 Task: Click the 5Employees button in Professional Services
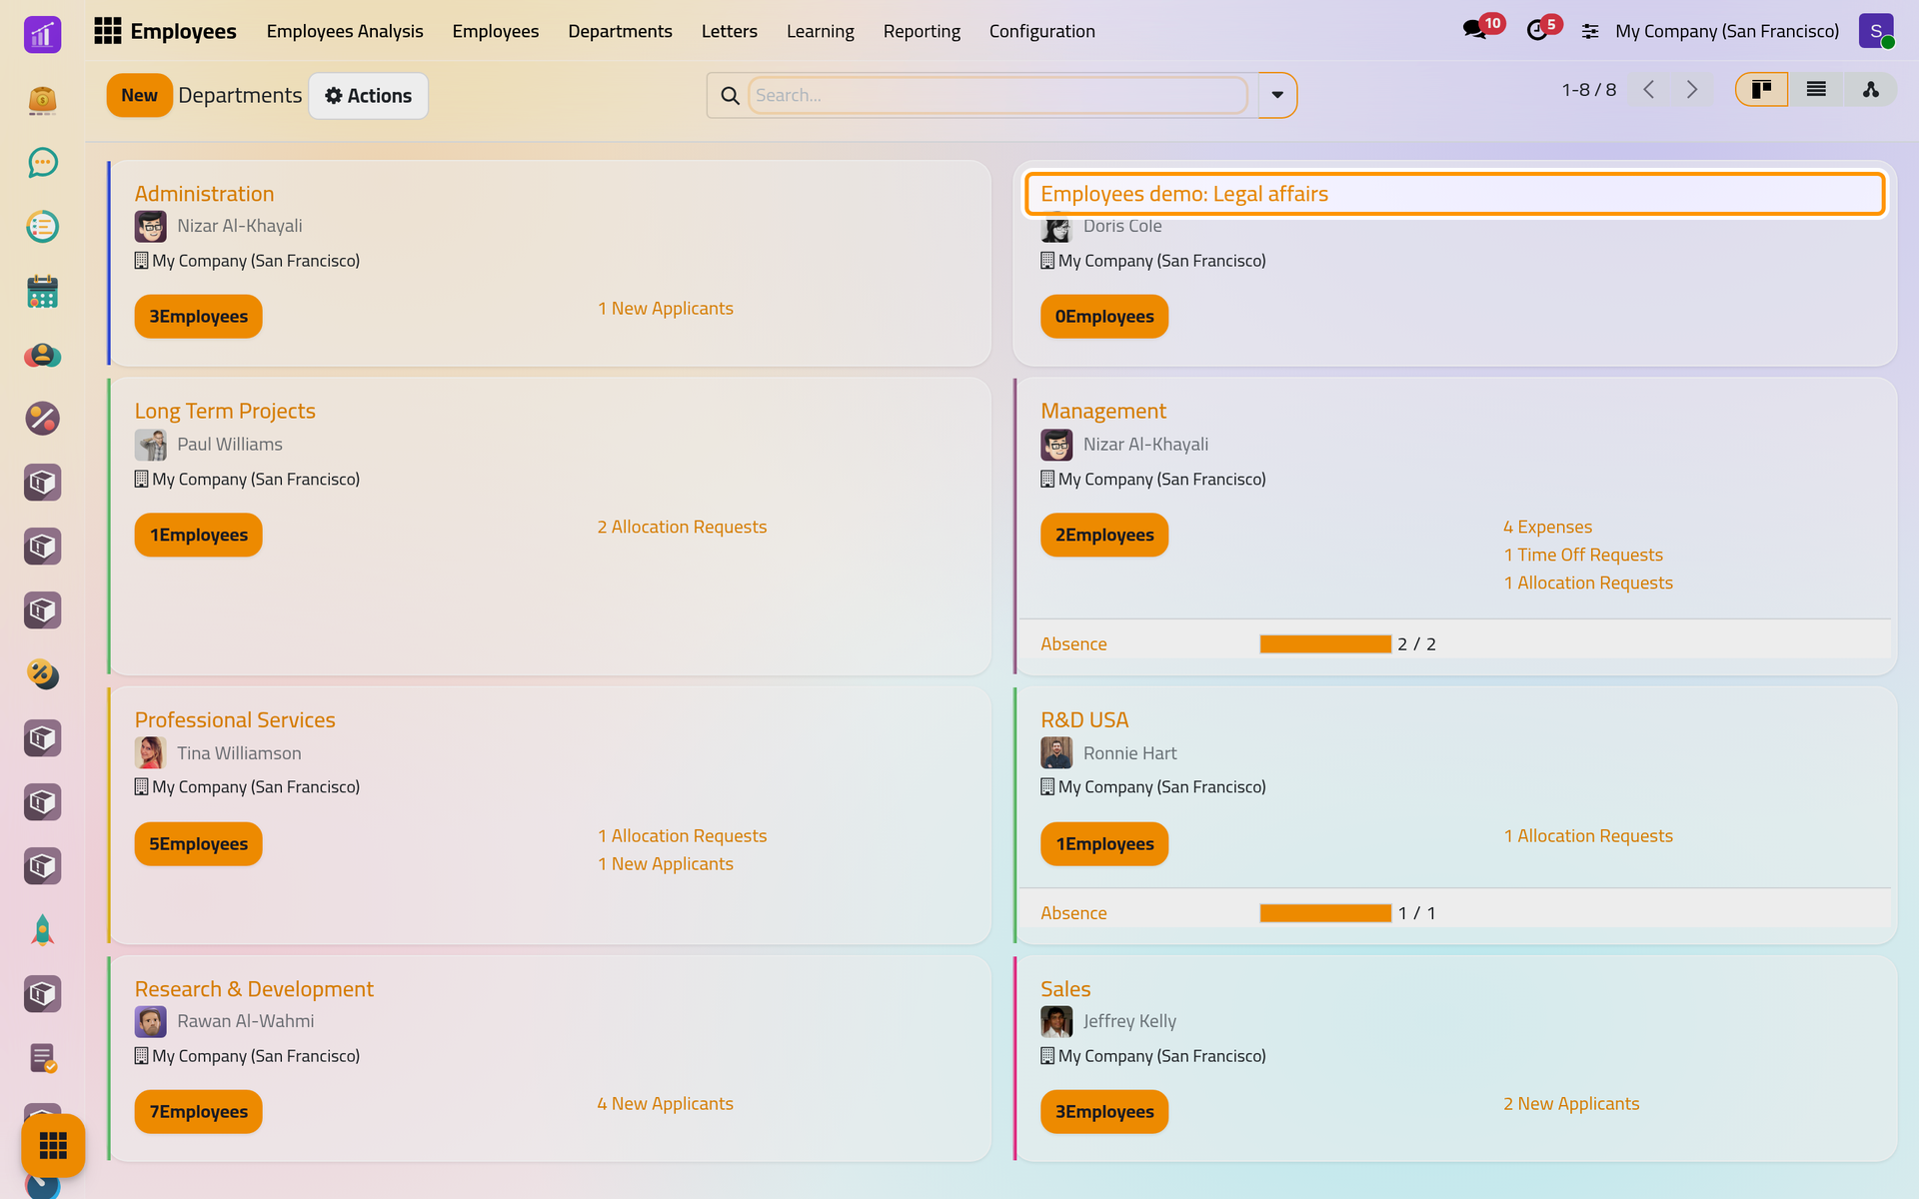198,844
